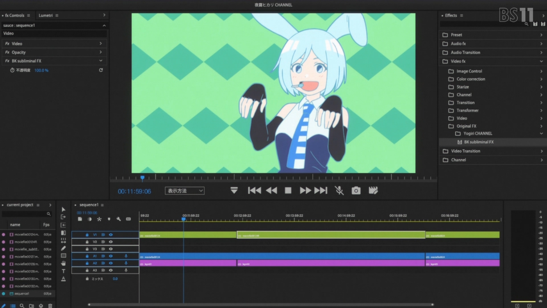Click the clapperboard icon in the monitor controls
The image size is (547, 308).
[373, 191]
